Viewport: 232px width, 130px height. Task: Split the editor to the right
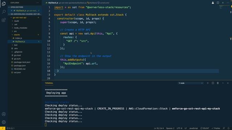218,3
